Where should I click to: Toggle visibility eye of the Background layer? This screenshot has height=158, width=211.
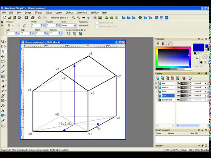tap(178, 100)
